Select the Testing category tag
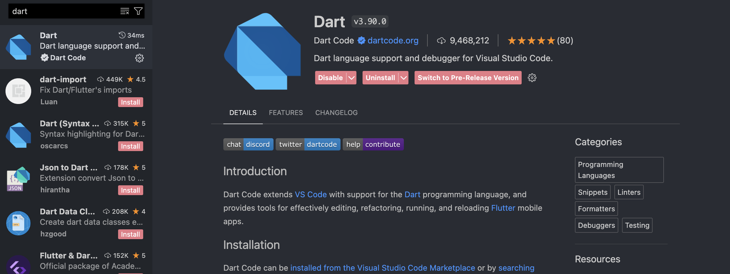Screen dimensions: 730x274 [637, 225]
